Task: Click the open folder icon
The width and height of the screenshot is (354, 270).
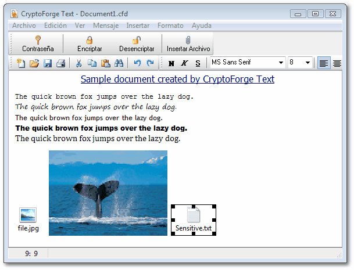Action: [x=34, y=63]
